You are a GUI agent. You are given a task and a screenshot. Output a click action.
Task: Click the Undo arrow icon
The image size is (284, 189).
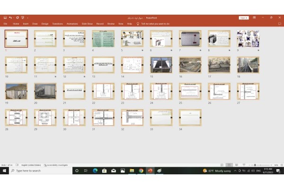pos(10,17)
